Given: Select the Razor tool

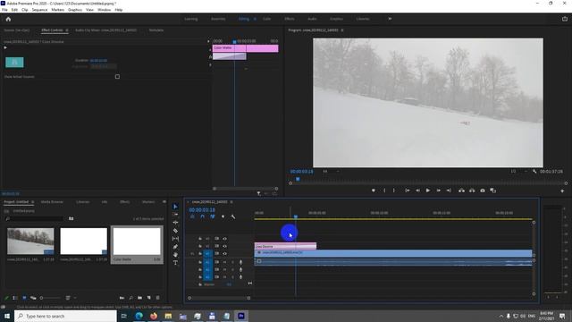Looking at the screenshot, I should point(175,231).
